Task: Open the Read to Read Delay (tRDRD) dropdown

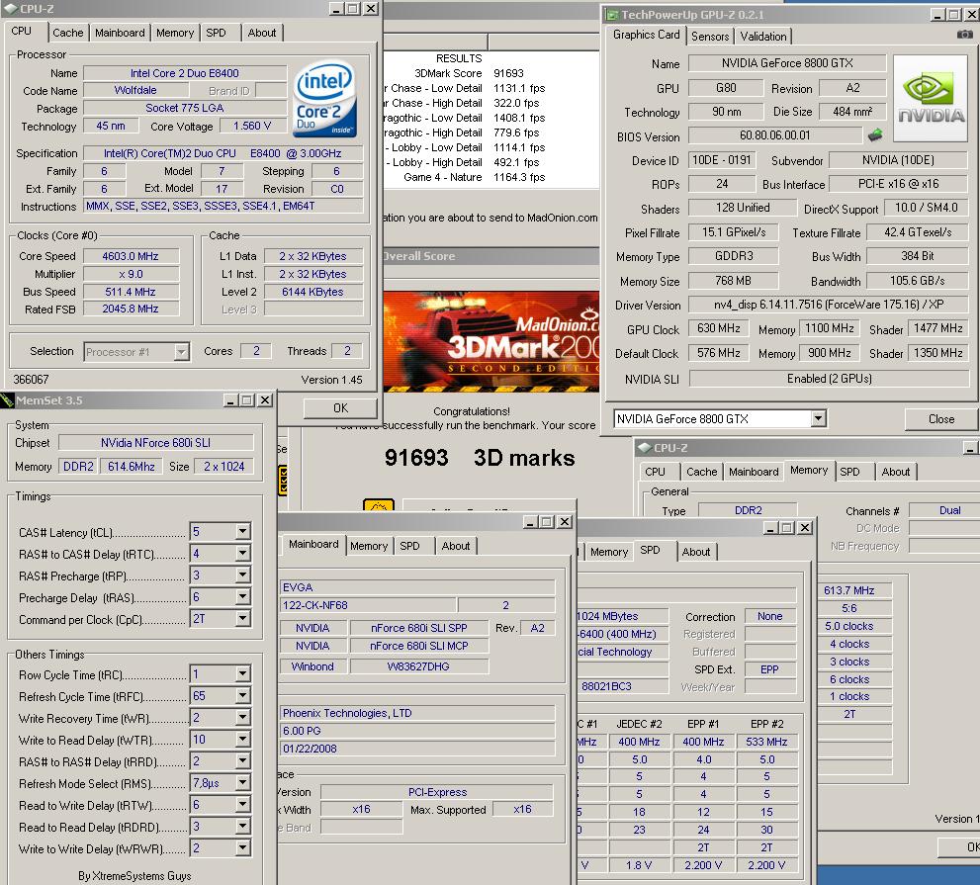Action: pos(243,827)
